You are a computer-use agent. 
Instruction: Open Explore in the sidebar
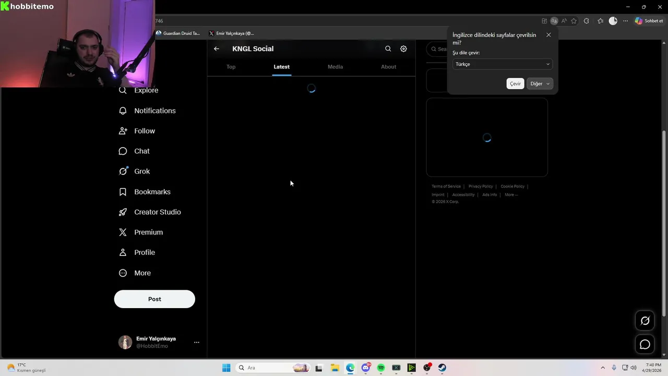139,90
